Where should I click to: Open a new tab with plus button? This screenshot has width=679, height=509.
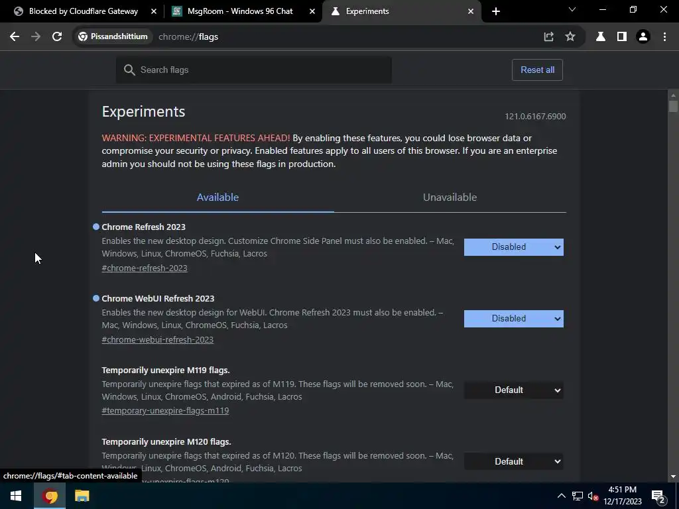tap(496, 11)
